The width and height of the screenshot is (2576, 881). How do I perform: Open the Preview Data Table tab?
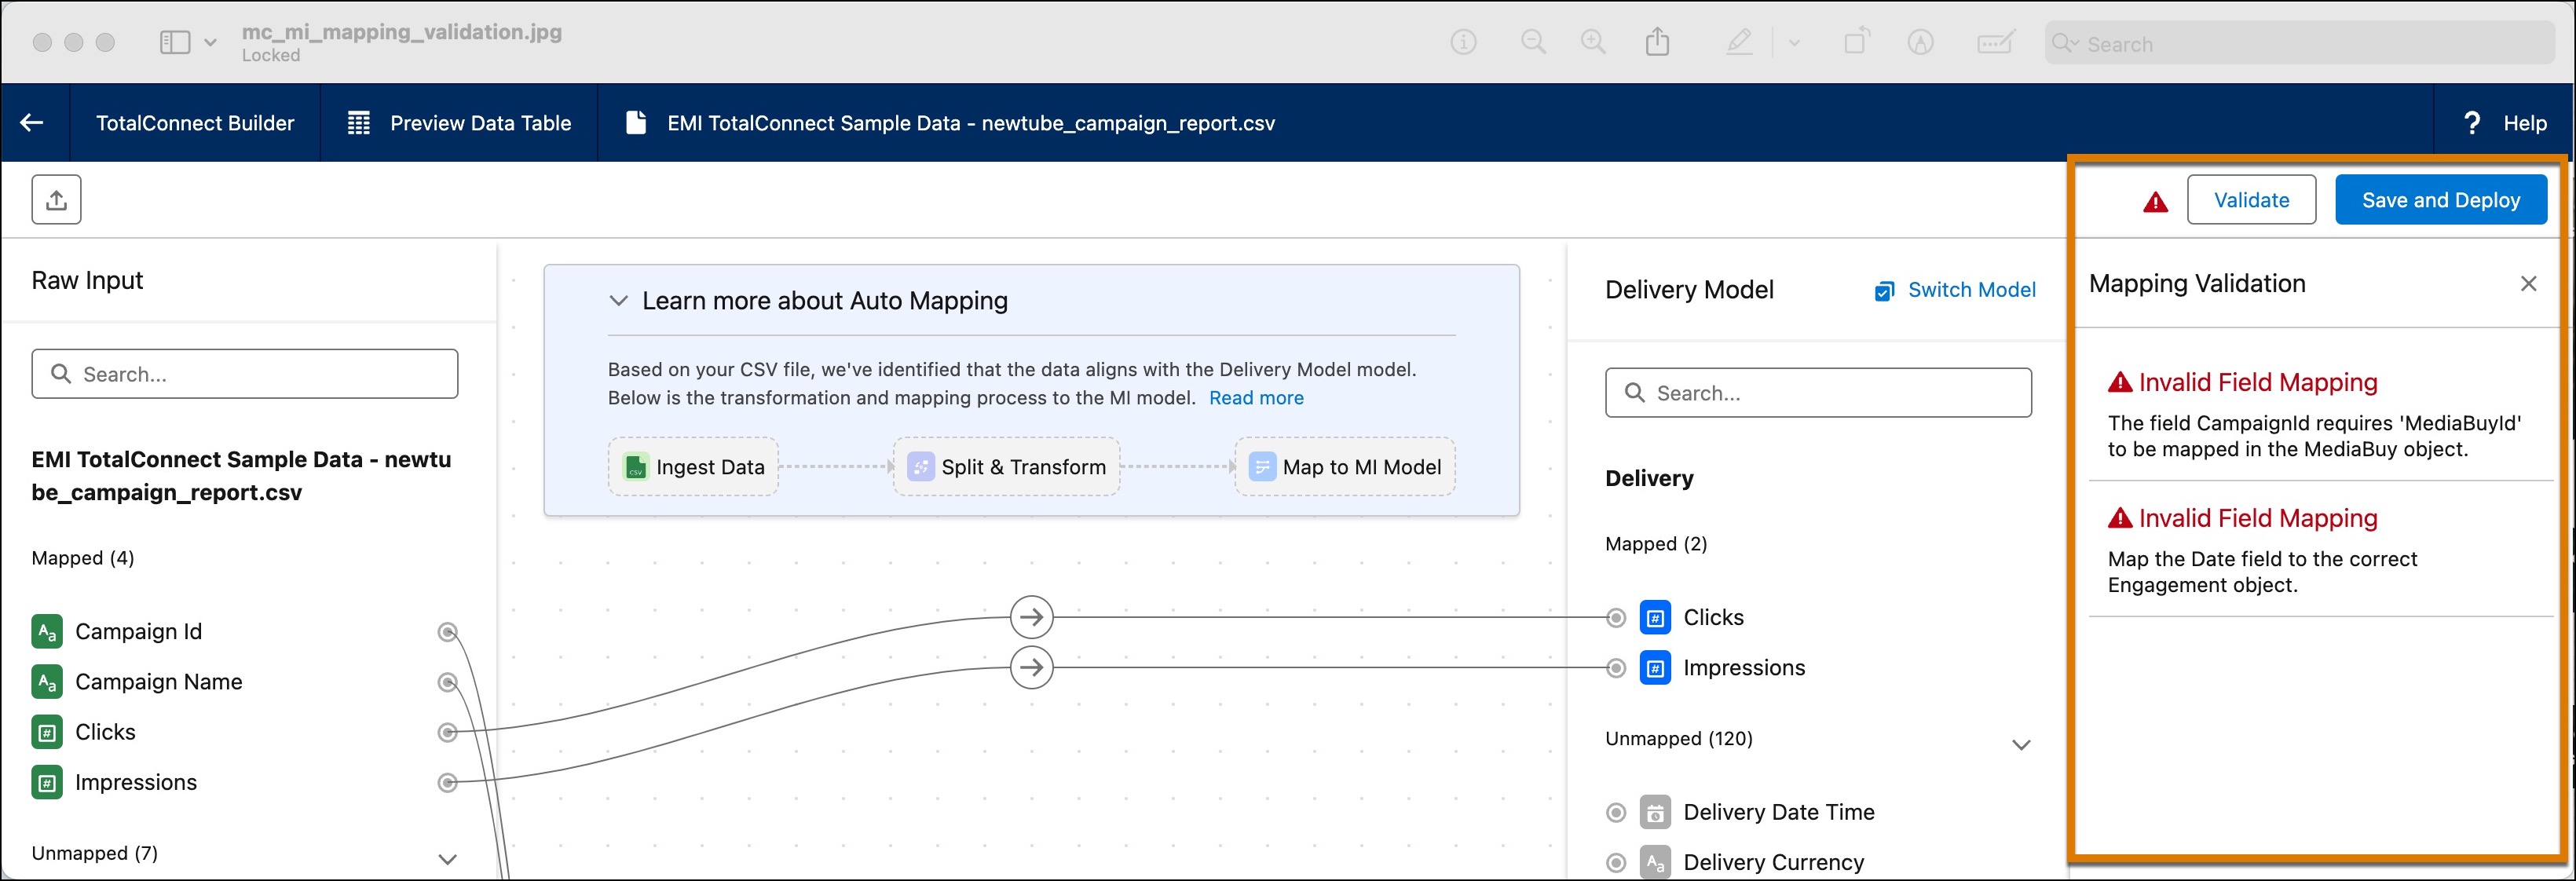pyautogui.click(x=459, y=123)
